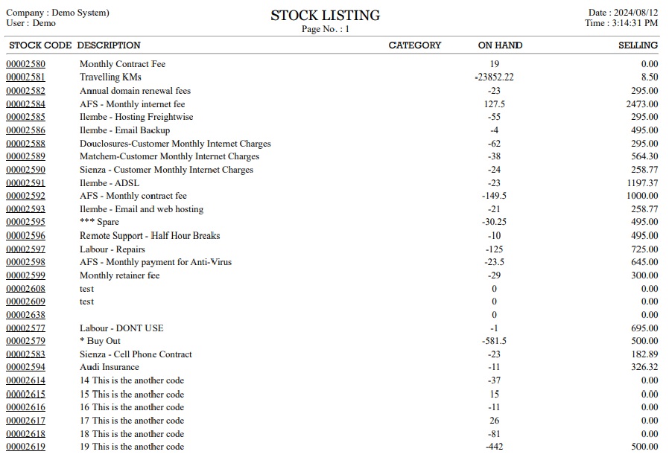Viewport: 669px width, 469px height.
Task: Open stock code 00002597 Labour Repairs
Action: 25,249
